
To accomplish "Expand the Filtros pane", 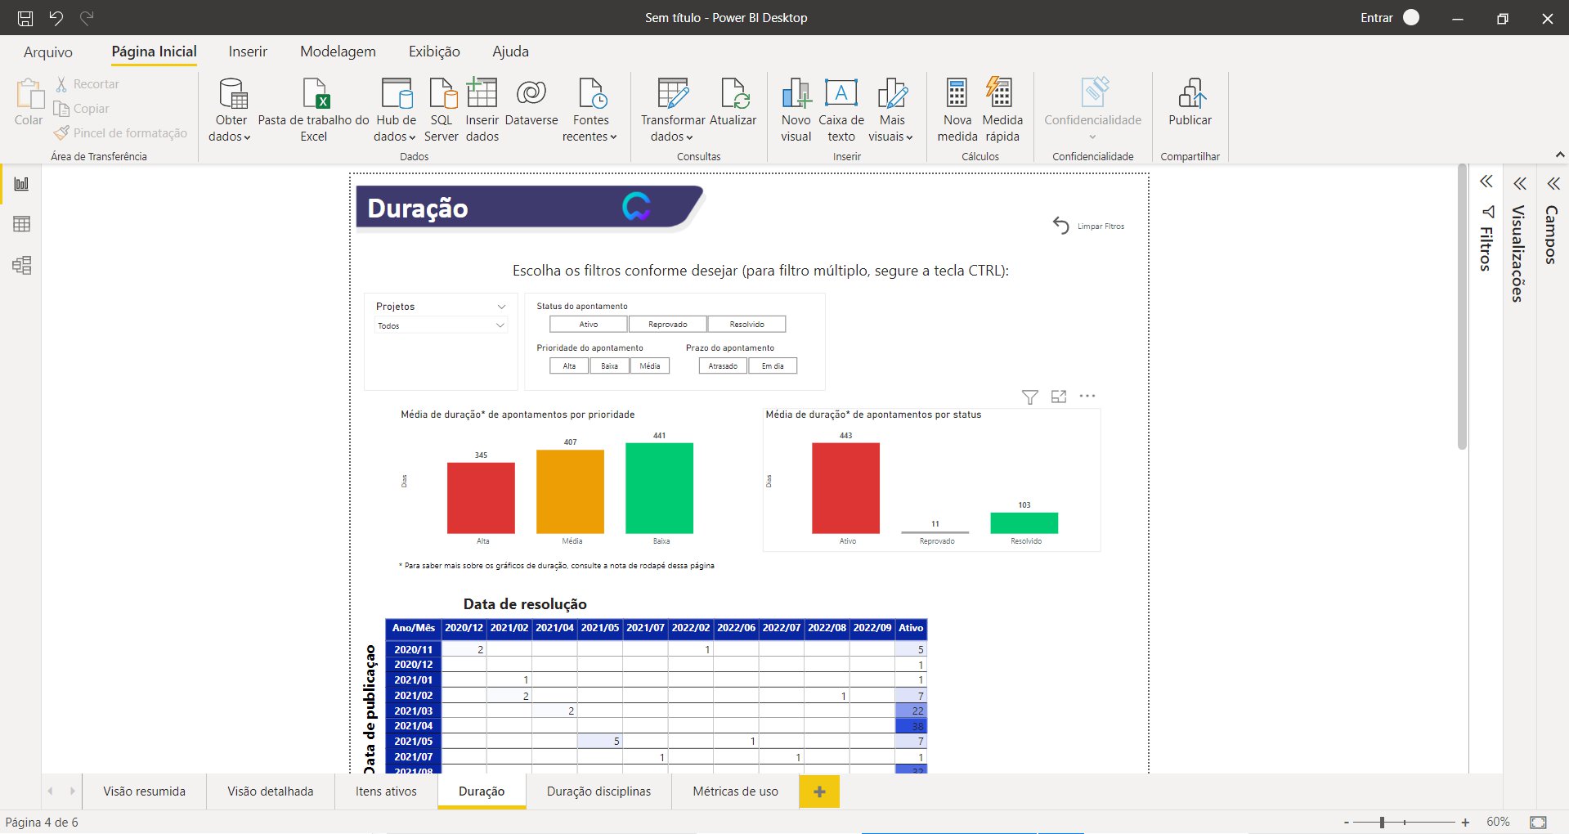I will (1486, 182).
